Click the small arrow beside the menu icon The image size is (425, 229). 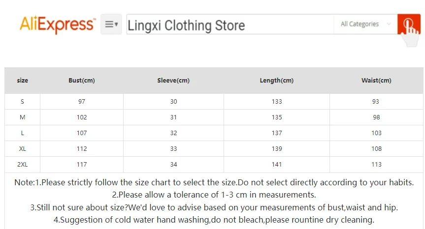point(117,24)
